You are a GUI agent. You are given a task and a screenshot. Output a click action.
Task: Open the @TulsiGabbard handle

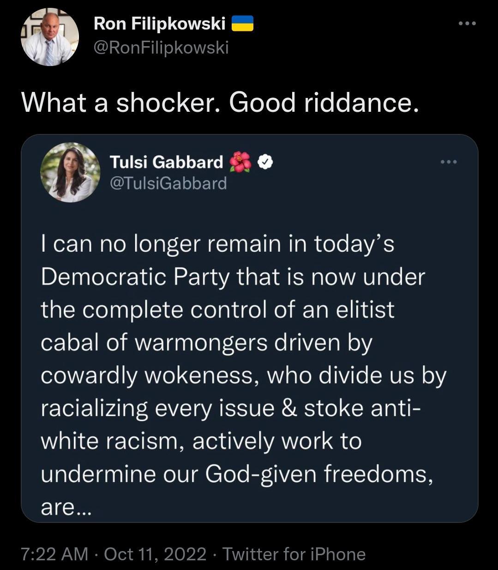pyautogui.click(x=168, y=183)
